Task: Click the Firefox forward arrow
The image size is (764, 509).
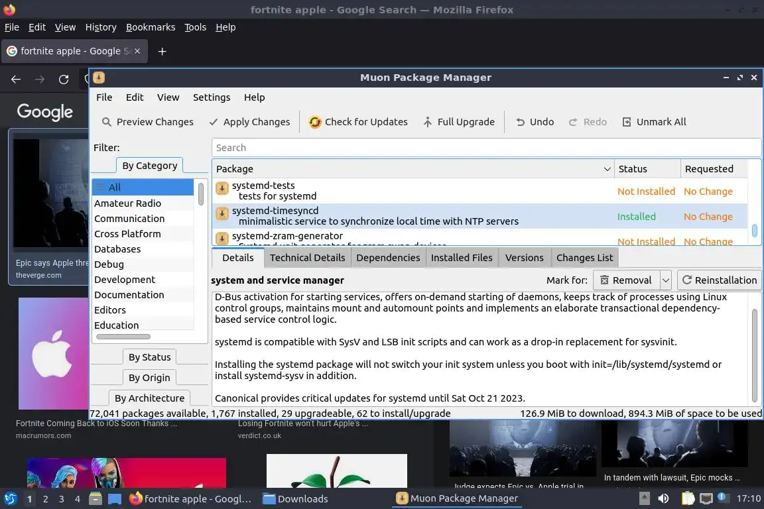Action: click(40, 80)
